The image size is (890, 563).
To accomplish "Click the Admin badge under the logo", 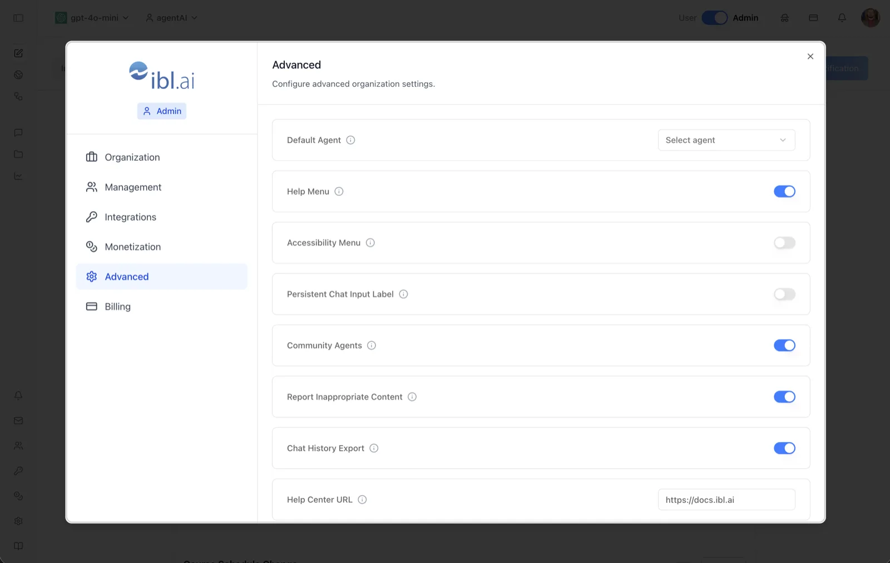I will (x=162, y=111).
